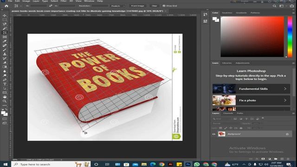Select the Rectangular Marquee tool

(x=5, y=20)
